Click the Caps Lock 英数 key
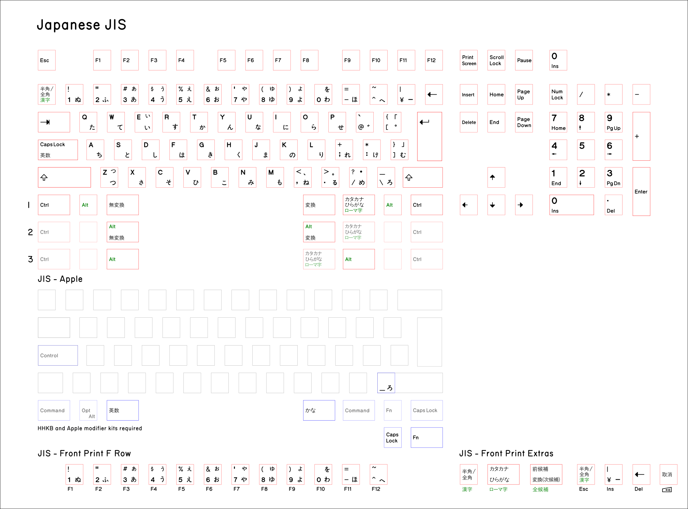Screen dimensions: 688x509 [x=58, y=150]
